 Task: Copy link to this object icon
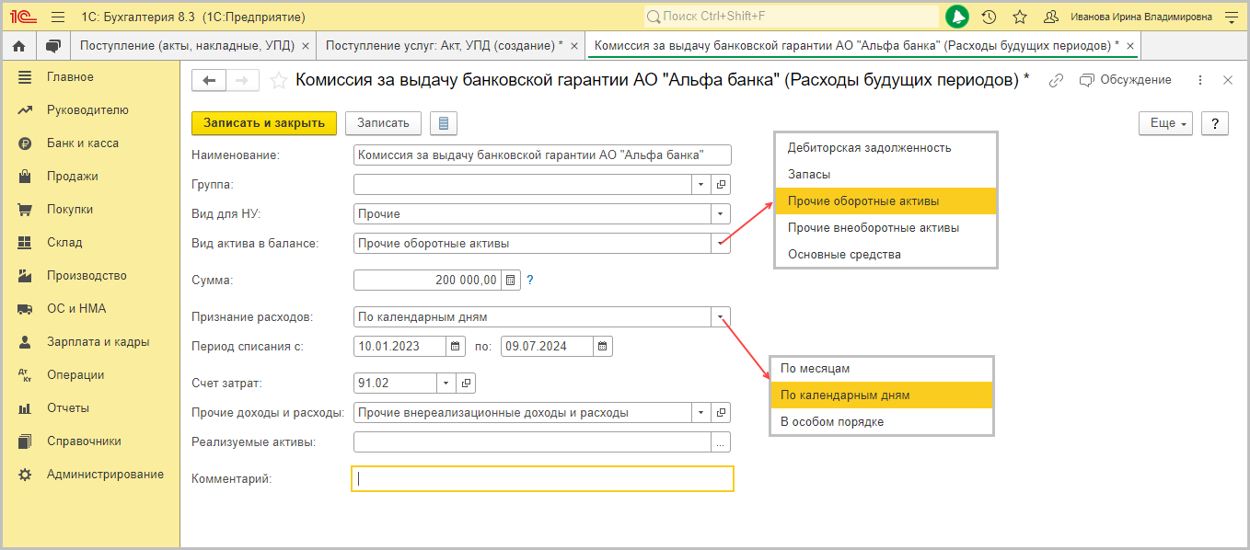click(x=1057, y=81)
